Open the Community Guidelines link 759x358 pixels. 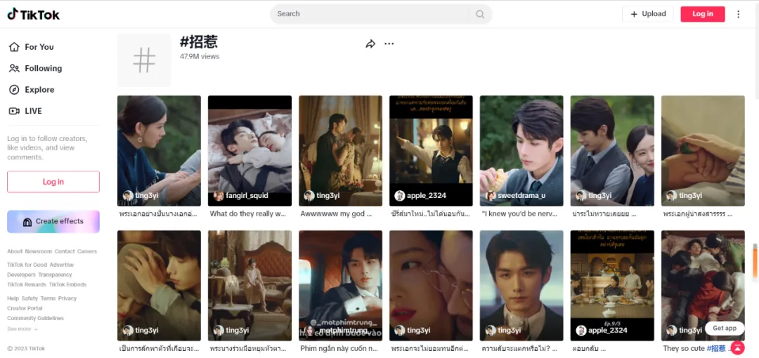(35, 318)
